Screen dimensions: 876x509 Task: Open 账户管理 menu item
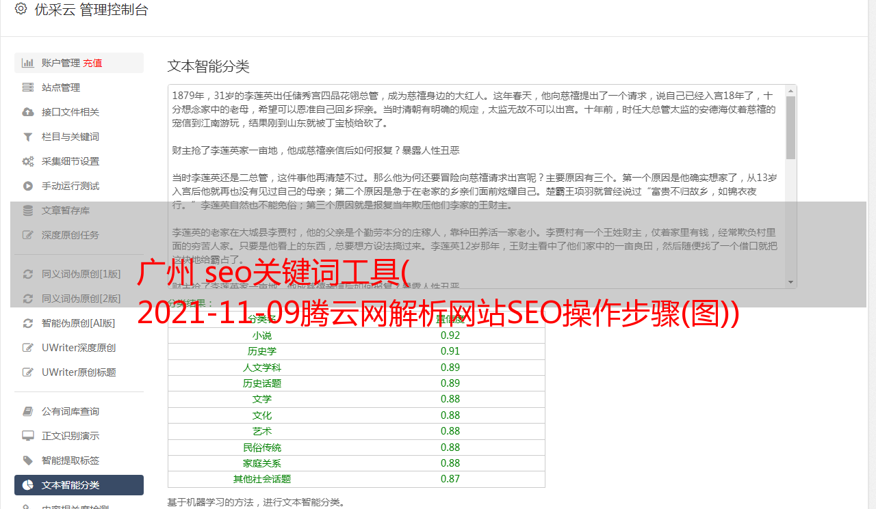pyautogui.click(x=79, y=63)
